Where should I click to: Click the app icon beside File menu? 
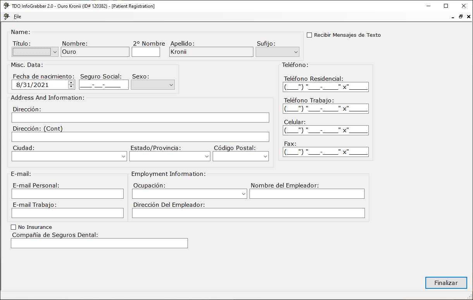[x=6, y=17]
